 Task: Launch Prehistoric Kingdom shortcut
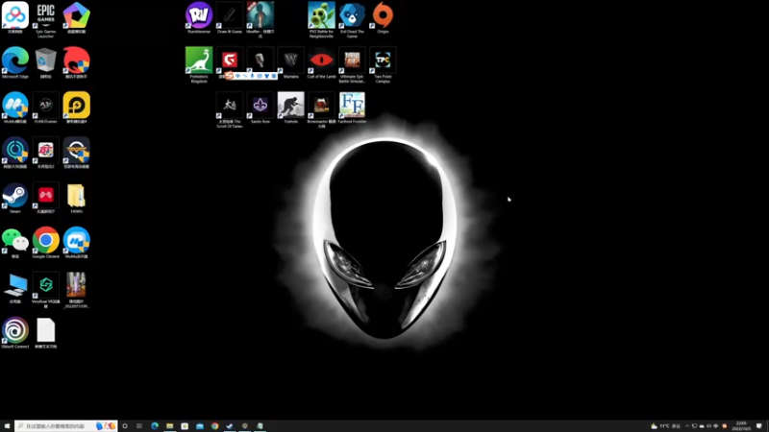pos(199,64)
